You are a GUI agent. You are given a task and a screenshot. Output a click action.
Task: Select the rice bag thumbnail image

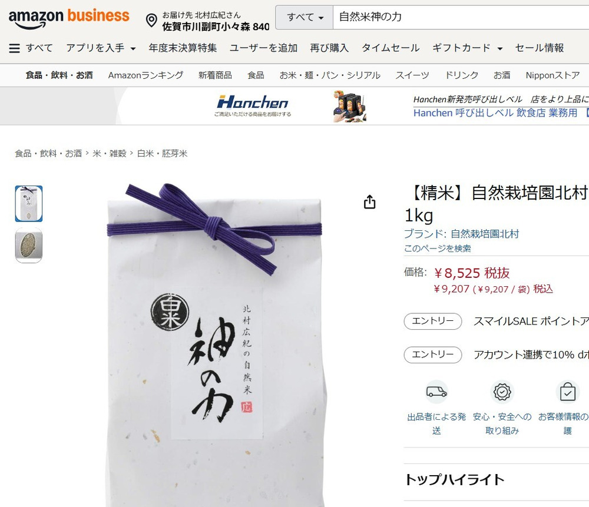pos(28,204)
